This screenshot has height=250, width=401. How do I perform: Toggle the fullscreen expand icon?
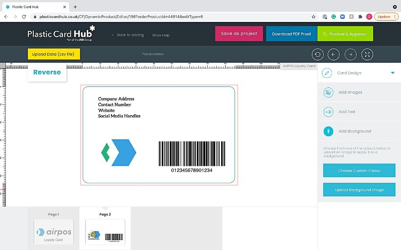coord(367,54)
